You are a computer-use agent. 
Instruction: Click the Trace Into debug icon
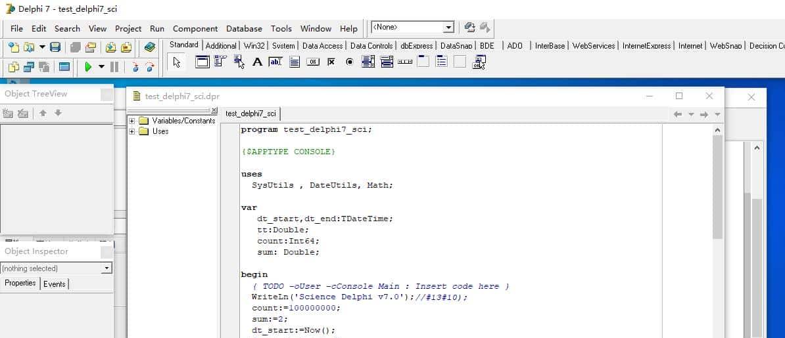point(135,66)
